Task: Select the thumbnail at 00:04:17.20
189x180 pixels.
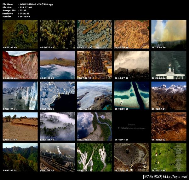Action: tap(57, 34)
